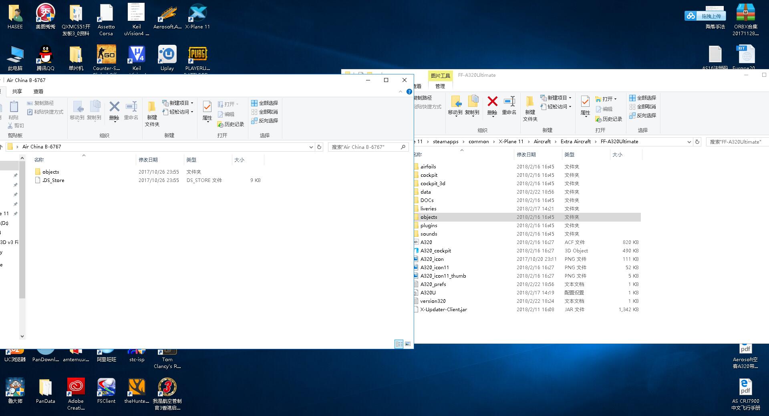Image resolution: width=769 pixels, height=416 pixels.
Task: Click 全部选择 in FF-A320Ultimate window
Action: (642, 98)
